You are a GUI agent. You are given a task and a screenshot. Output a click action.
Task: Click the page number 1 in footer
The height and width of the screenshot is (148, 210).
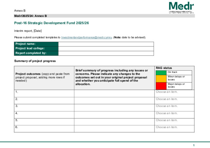194,145
